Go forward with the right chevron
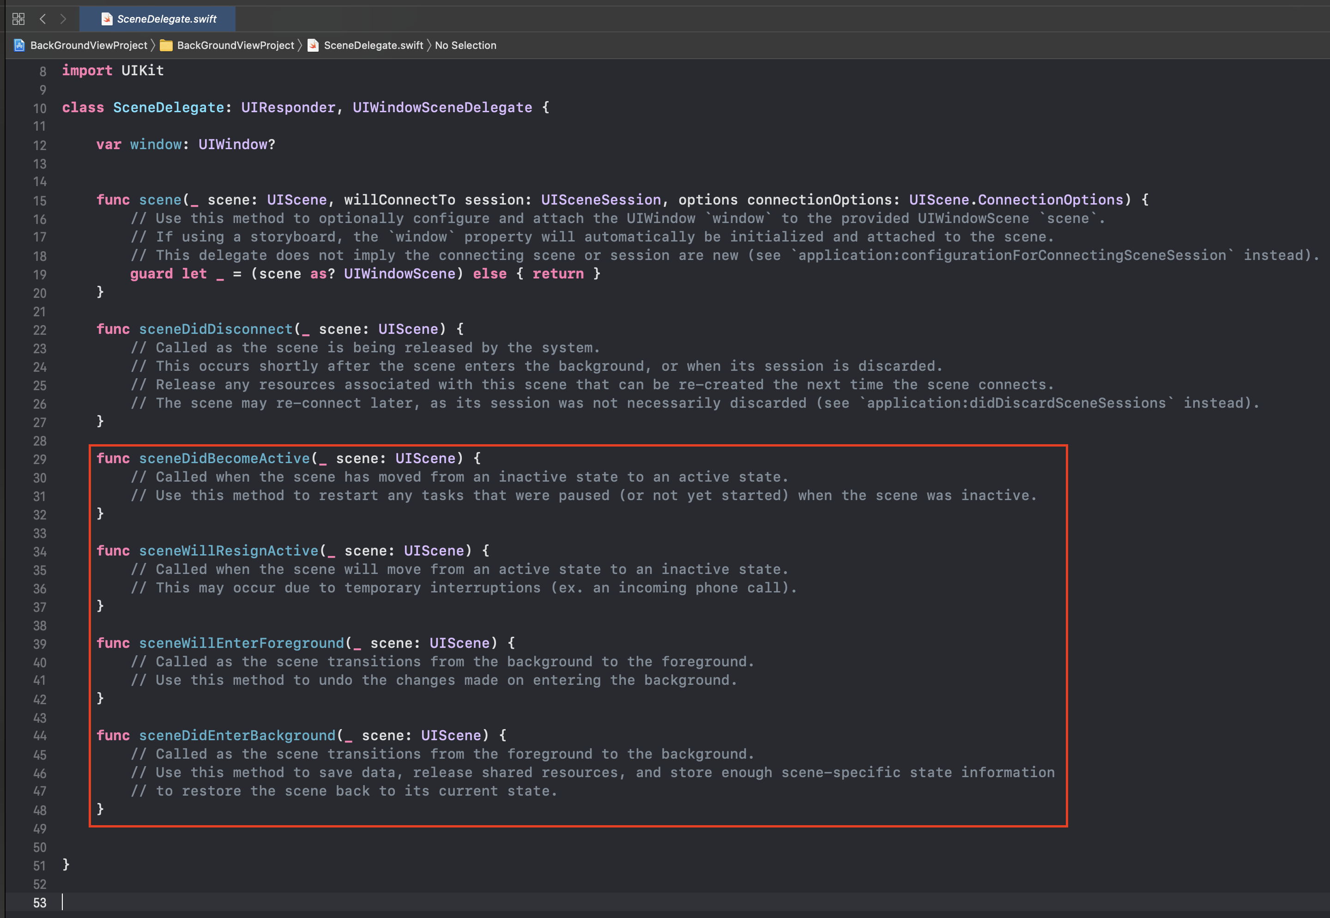1330x918 pixels. coord(63,19)
